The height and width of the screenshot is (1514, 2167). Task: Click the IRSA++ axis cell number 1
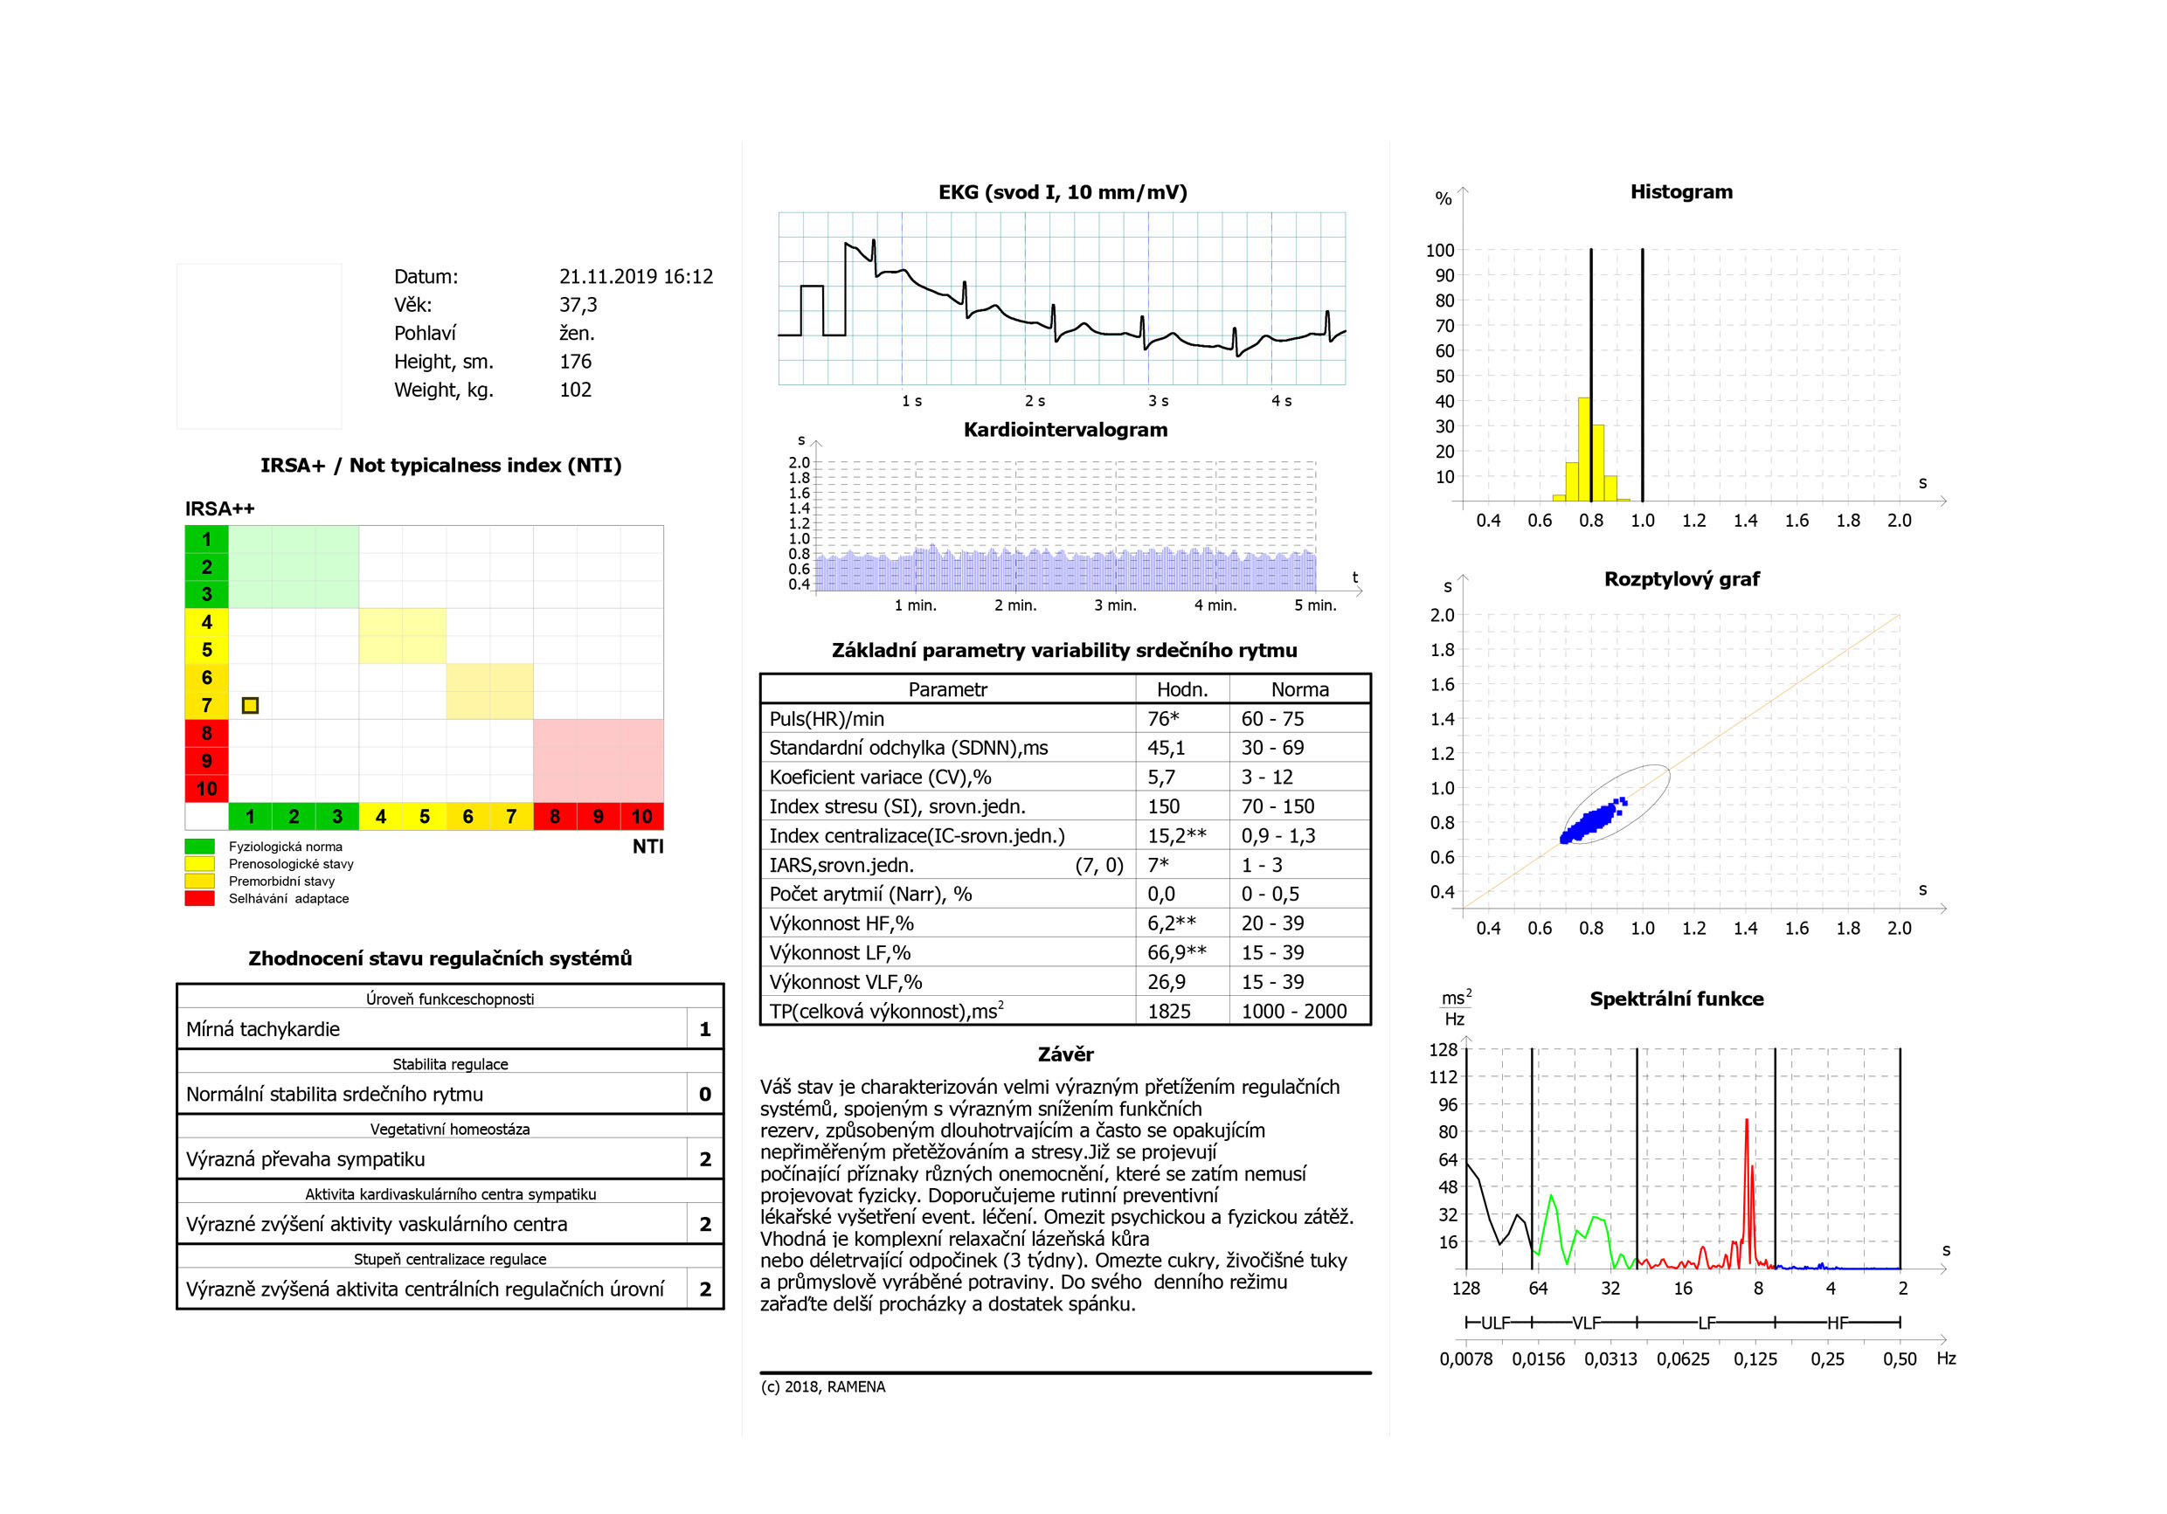(x=207, y=540)
